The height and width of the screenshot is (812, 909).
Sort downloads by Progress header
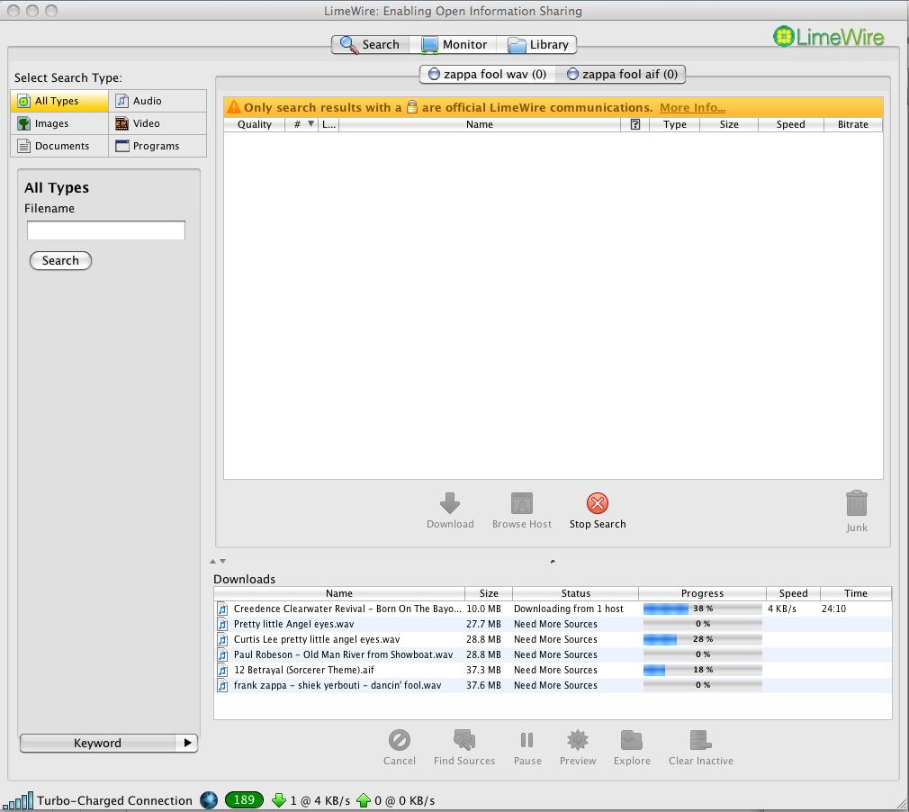702,593
